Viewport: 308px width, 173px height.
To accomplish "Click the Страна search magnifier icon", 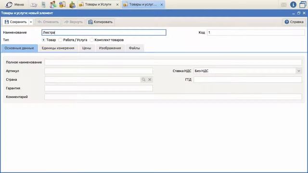I will (143, 79).
